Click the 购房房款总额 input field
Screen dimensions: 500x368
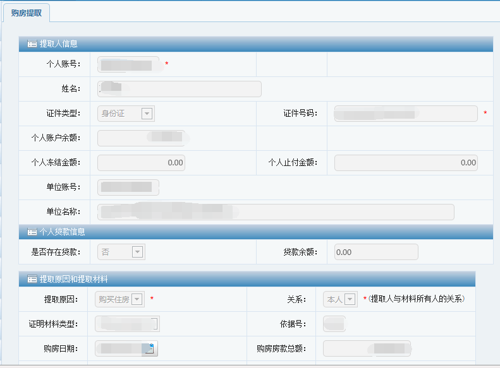367,348
